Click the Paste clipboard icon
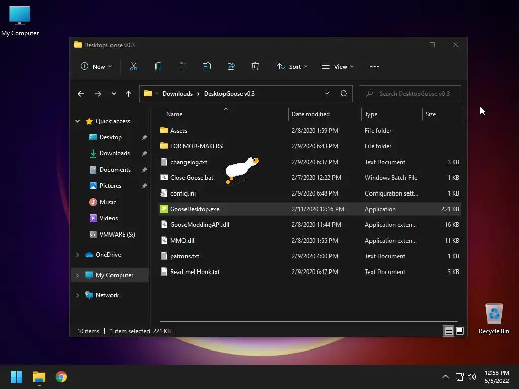Screen dimensions: 519x389 [x=182, y=66]
